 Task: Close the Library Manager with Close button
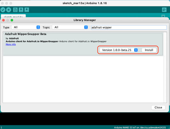(x=158, y=107)
